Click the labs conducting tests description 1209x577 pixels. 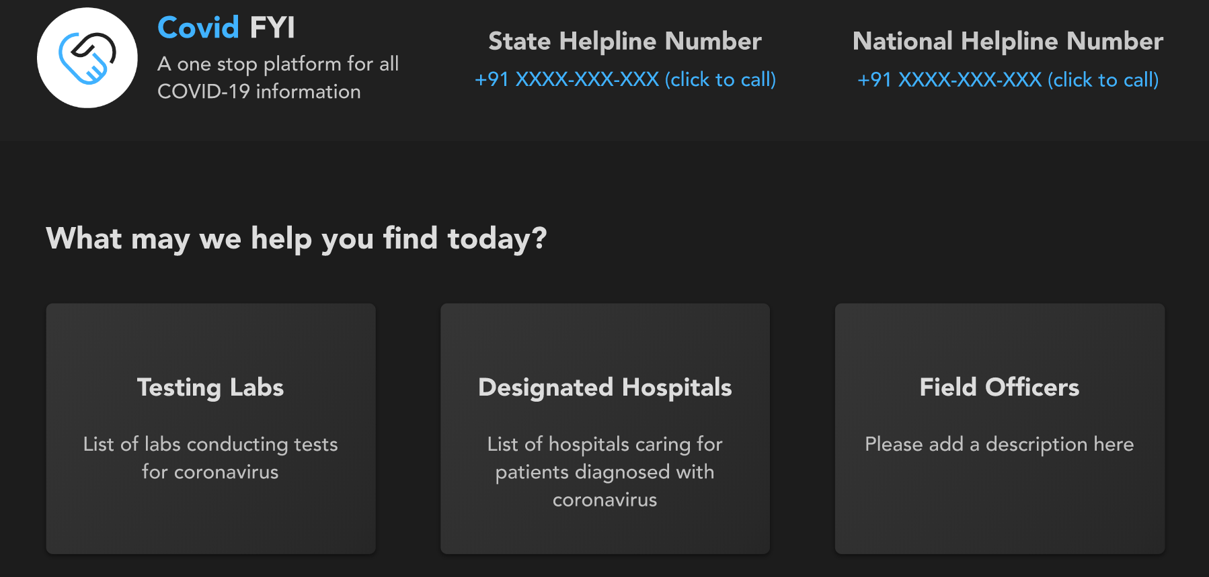click(210, 457)
